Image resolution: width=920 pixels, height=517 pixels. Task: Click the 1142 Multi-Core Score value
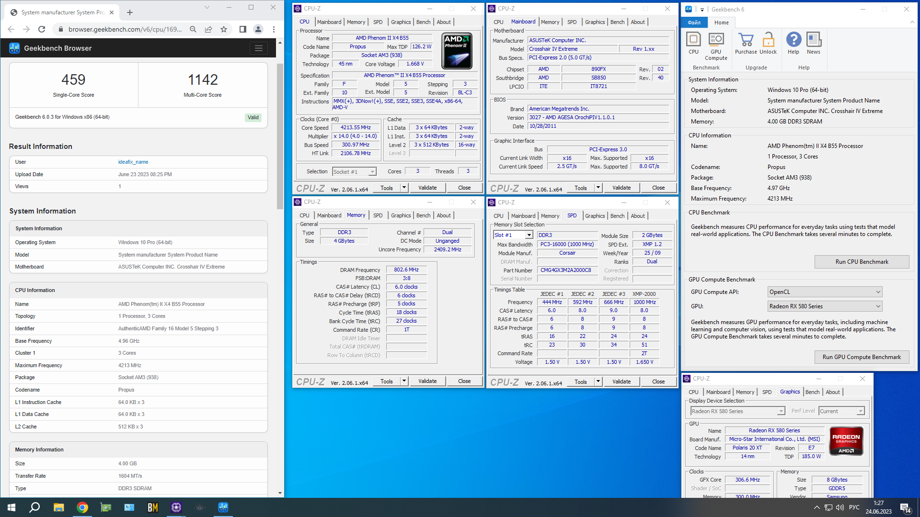[203, 80]
